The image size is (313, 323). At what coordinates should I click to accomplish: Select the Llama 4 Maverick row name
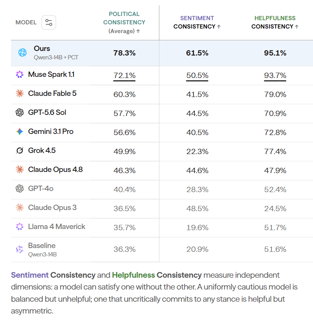(x=56, y=227)
